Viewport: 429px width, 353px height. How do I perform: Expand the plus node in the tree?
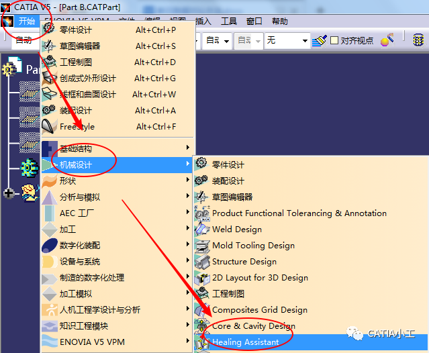(9, 193)
